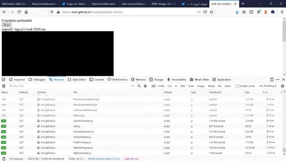Open page actions three-dots menu in URL bar
The image size is (286, 161).
pyautogui.click(x=199, y=12)
